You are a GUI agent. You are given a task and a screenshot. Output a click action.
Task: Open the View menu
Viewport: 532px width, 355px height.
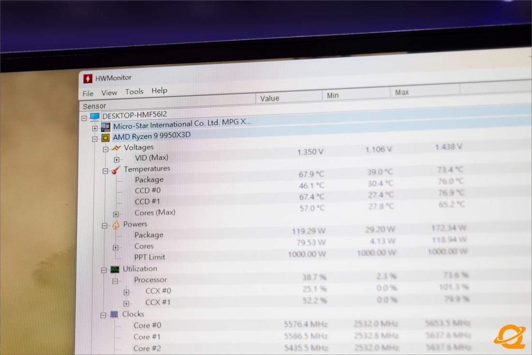109,93
